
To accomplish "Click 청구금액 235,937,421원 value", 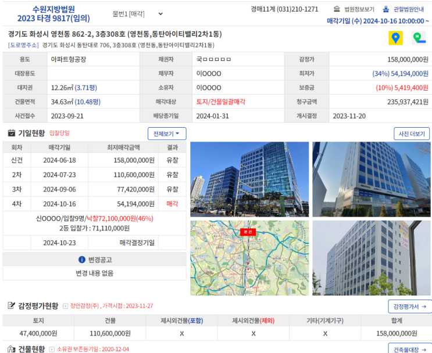I will point(408,102).
